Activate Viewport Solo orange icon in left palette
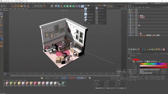Image resolution: width=168 pixels, height=94 pixels. 2,46
